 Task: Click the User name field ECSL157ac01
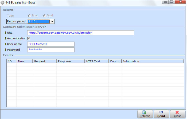51,44
